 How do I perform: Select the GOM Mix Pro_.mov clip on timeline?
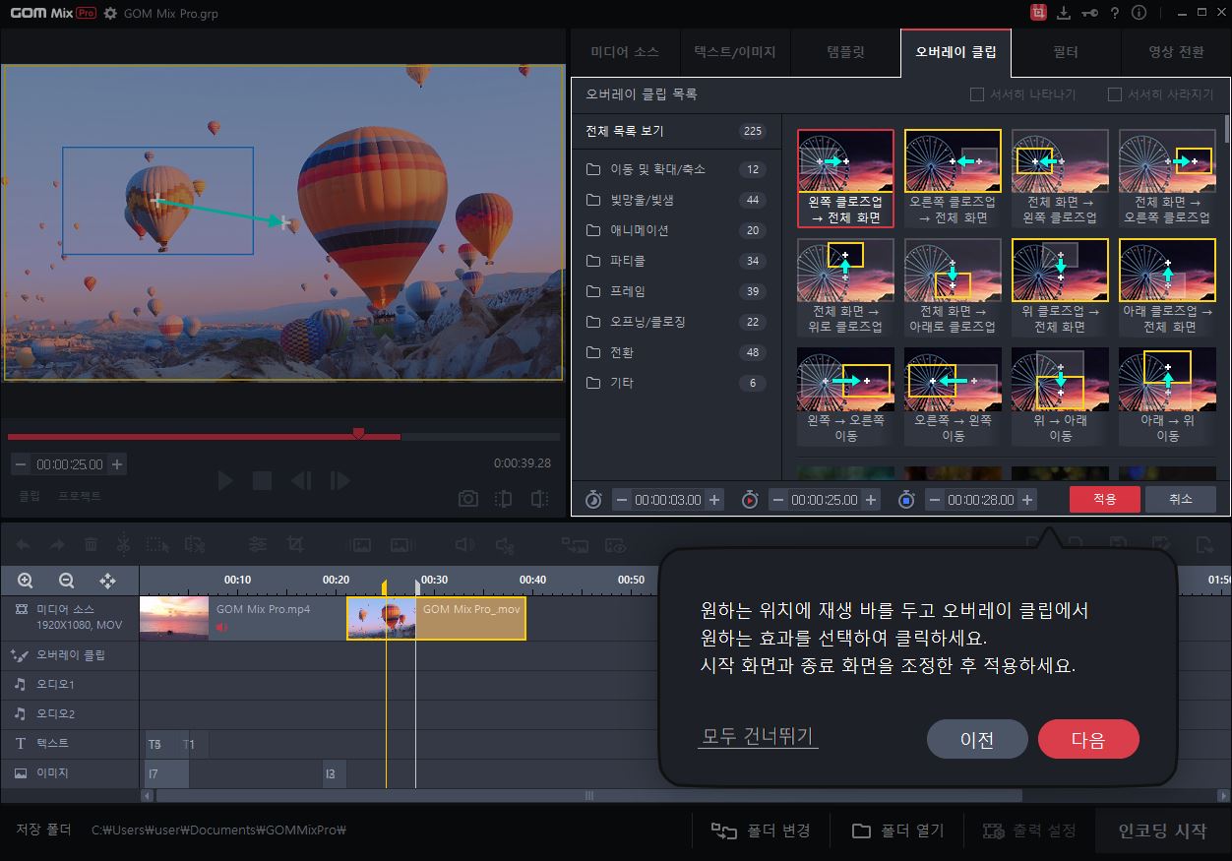point(436,618)
